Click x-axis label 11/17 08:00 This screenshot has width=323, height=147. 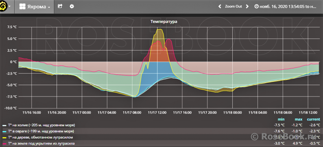pyautogui.click(x=132, y=112)
